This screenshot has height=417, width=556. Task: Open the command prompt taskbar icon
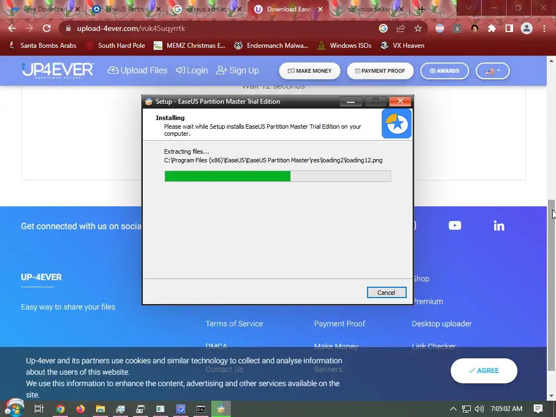(201, 409)
